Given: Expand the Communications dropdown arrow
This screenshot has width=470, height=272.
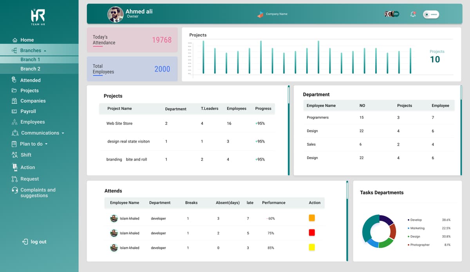Looking at the screenshot, I should pos(63,133).
